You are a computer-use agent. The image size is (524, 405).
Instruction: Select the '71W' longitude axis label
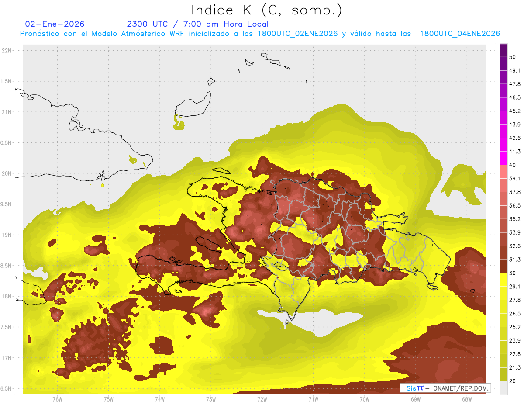click(x=313, y=399)
